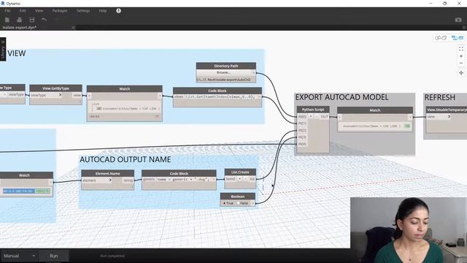Click the chevron on View.DisableTemporary view port
Viewport: 467px width, 263px height.
[x=449, y=117]
